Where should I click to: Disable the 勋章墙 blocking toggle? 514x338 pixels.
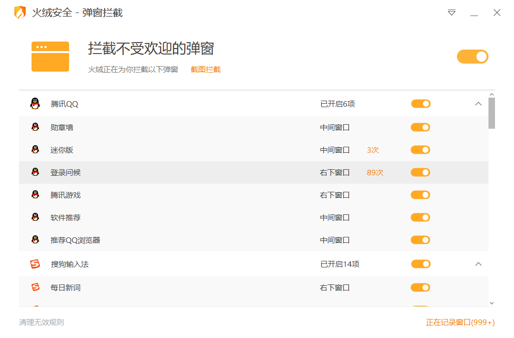pos(420,127)
